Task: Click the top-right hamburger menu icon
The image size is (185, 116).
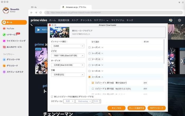Action: (x=183, y=2)
